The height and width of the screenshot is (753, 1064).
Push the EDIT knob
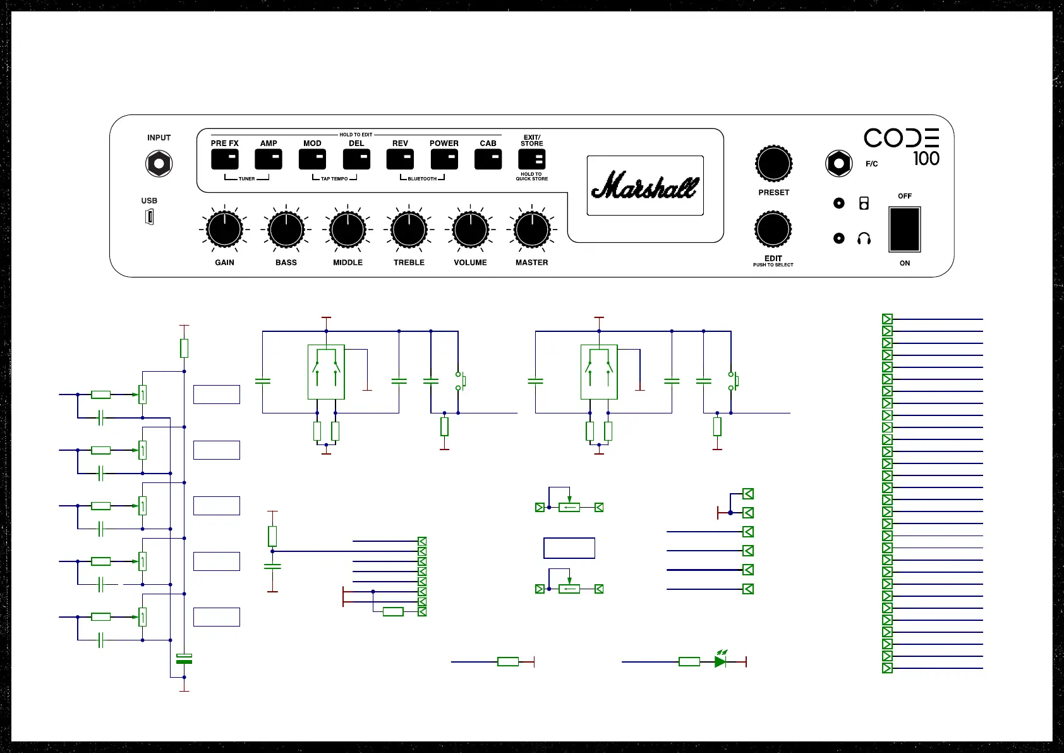point(773,229)
